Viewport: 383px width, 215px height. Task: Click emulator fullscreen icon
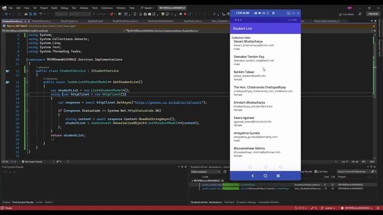(x=268, y=13)
